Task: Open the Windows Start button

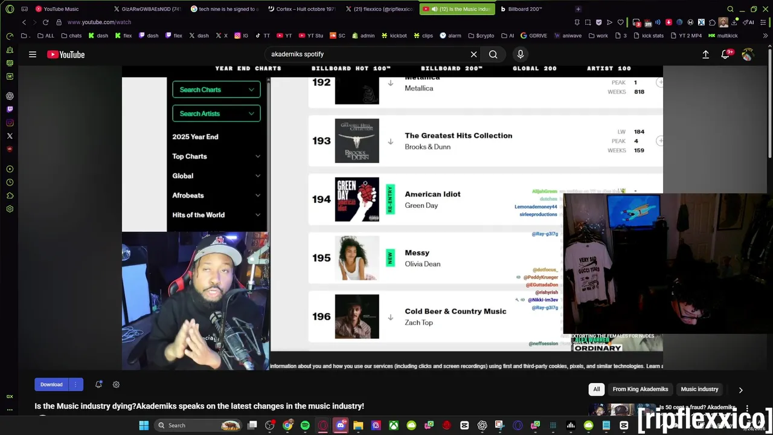Action: click(x=144, y=425)
